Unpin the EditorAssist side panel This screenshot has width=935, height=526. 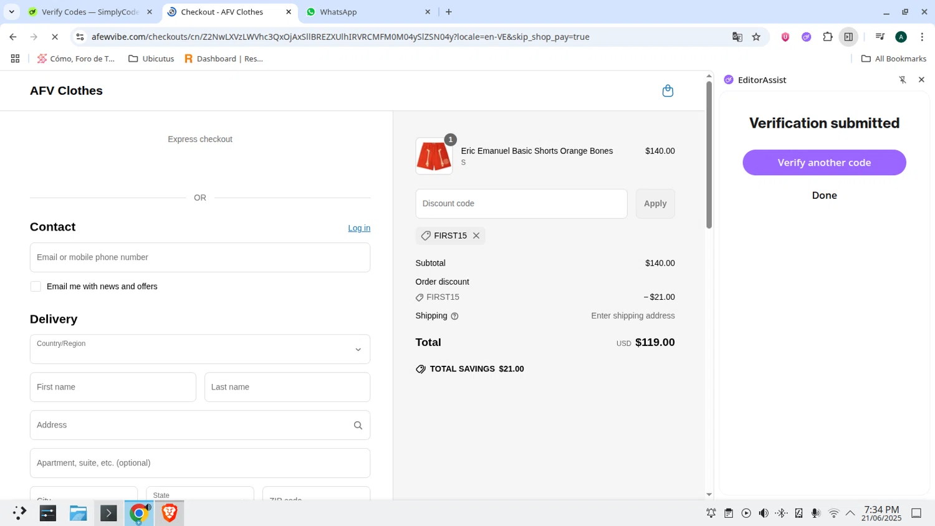click(x=903, y=80)
